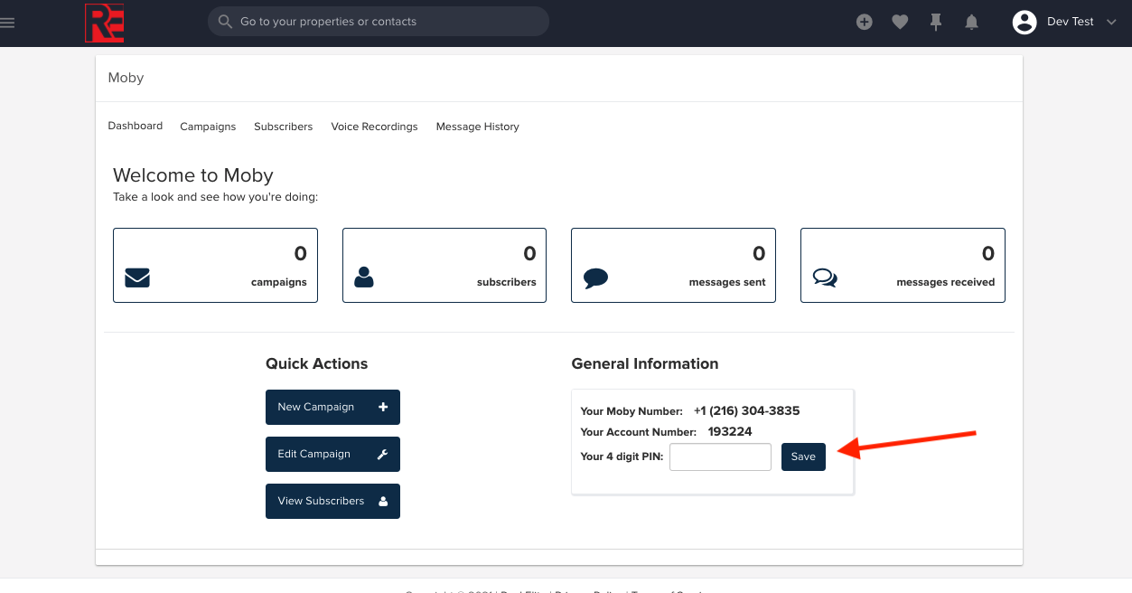Focus the properties or contacts search box
The width and height of the screenshot is (1132, 593).
pyautogui.click(x=379, y=22)
